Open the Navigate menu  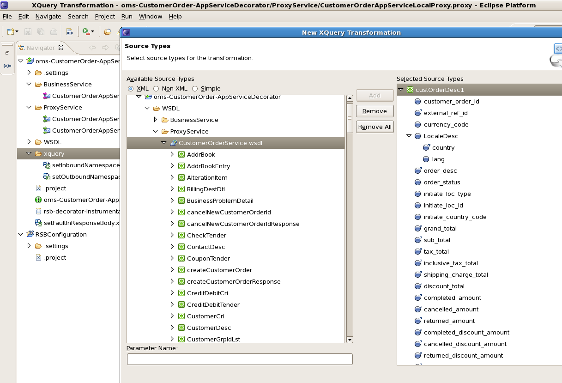(48, 16)
